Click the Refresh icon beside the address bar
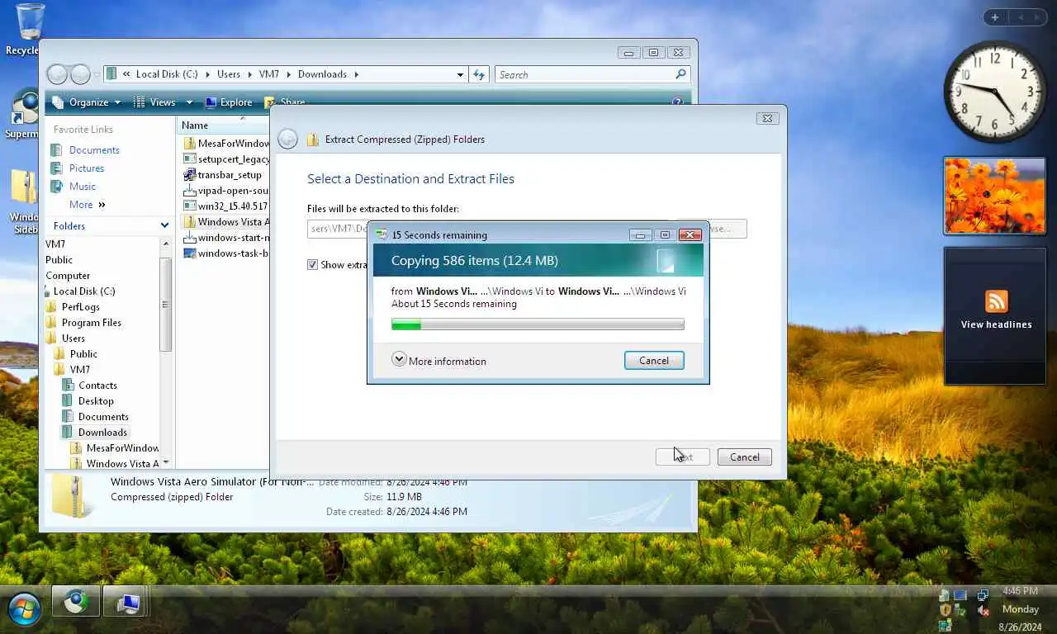This screenshot has width=1057, height=634. 479,74
